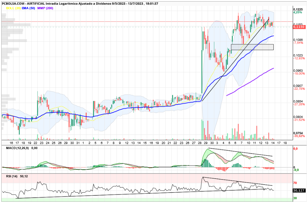308x203 pixels.
Task: Click the green 4,25% axis label
Action: coord(298,12)
